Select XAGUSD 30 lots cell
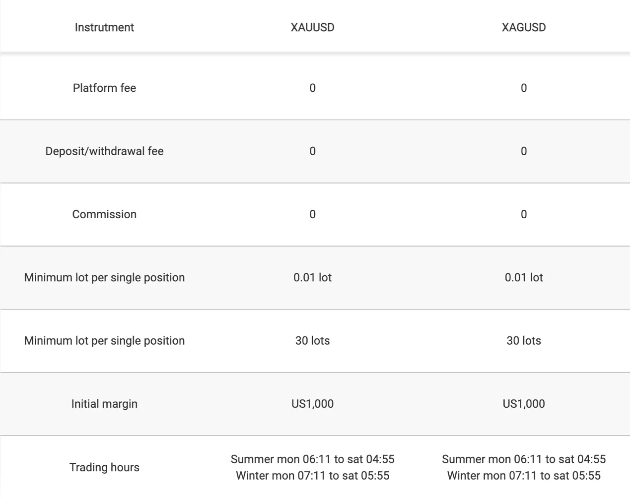Viewport: 630px width, 498px height. (x=524, y=341)
